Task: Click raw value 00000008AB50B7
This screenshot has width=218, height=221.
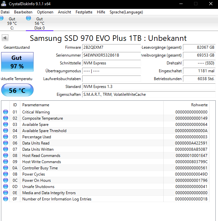Action: pyautogui.click(x=191, y=149)
